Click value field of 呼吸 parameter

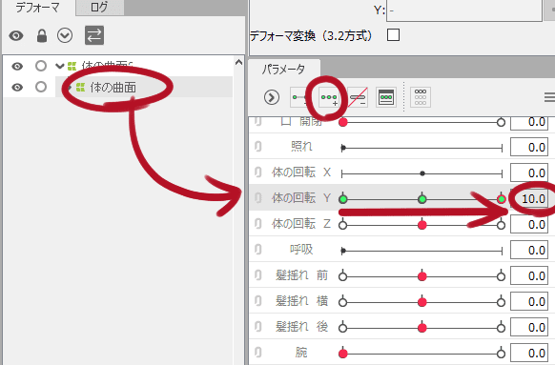point(529,251)
